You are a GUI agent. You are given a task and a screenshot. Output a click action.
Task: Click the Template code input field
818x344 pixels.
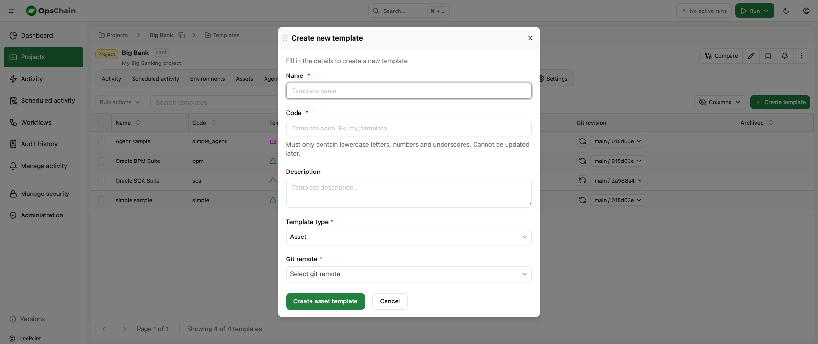click(409, 128)
